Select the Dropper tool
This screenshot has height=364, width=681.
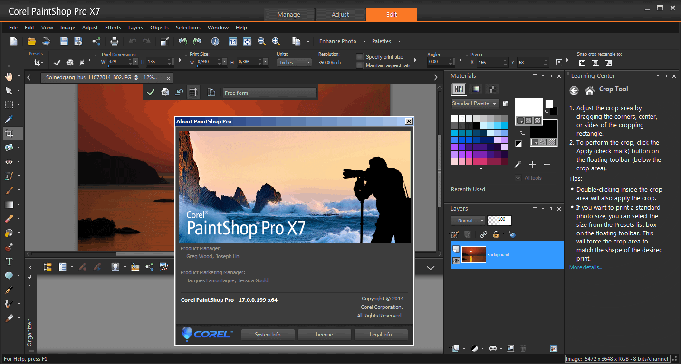9,119
